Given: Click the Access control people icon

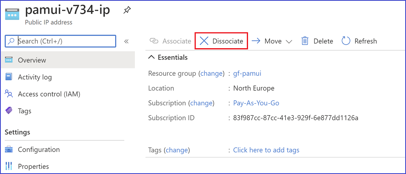Looking at the screenshot, I should coord(9,94).
